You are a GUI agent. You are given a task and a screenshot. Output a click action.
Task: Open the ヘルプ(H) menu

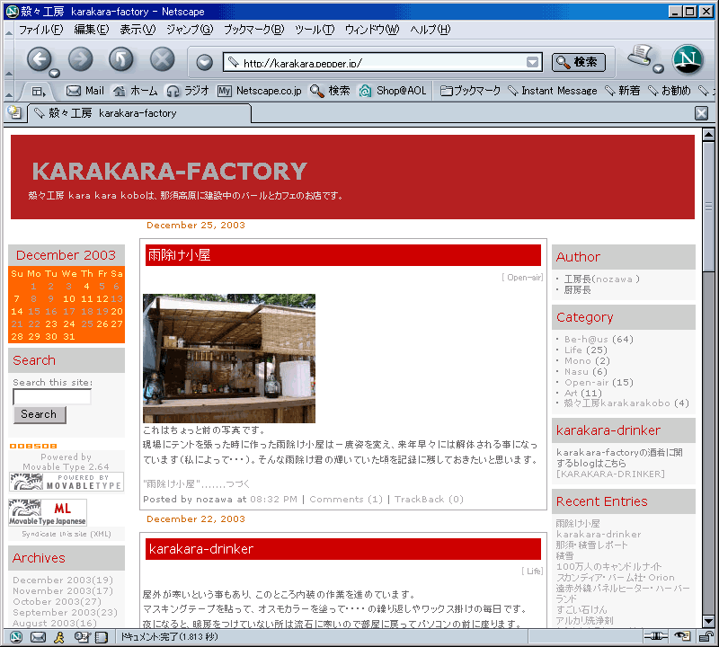click(431, 30)
